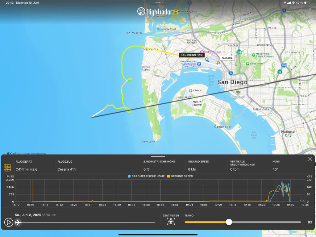The width and height of the screenshot is (316, 237).
Task: Click the status bar clock 20:43
Action: click(x=10, y=2)
